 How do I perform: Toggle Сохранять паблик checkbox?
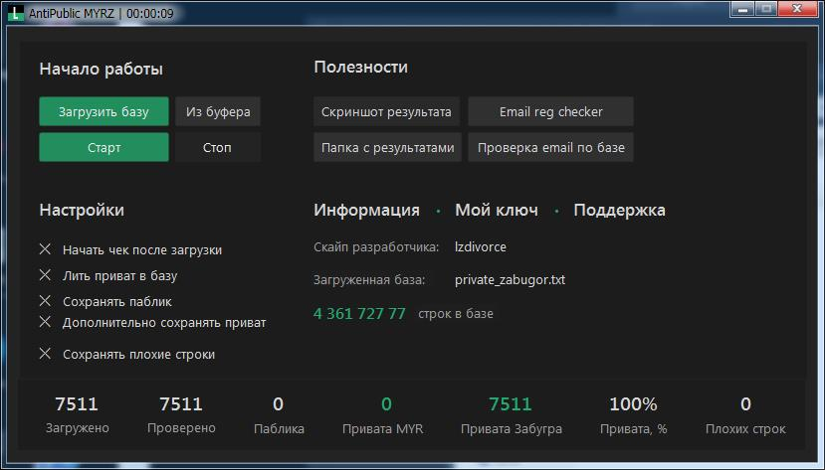pos(45,300)
